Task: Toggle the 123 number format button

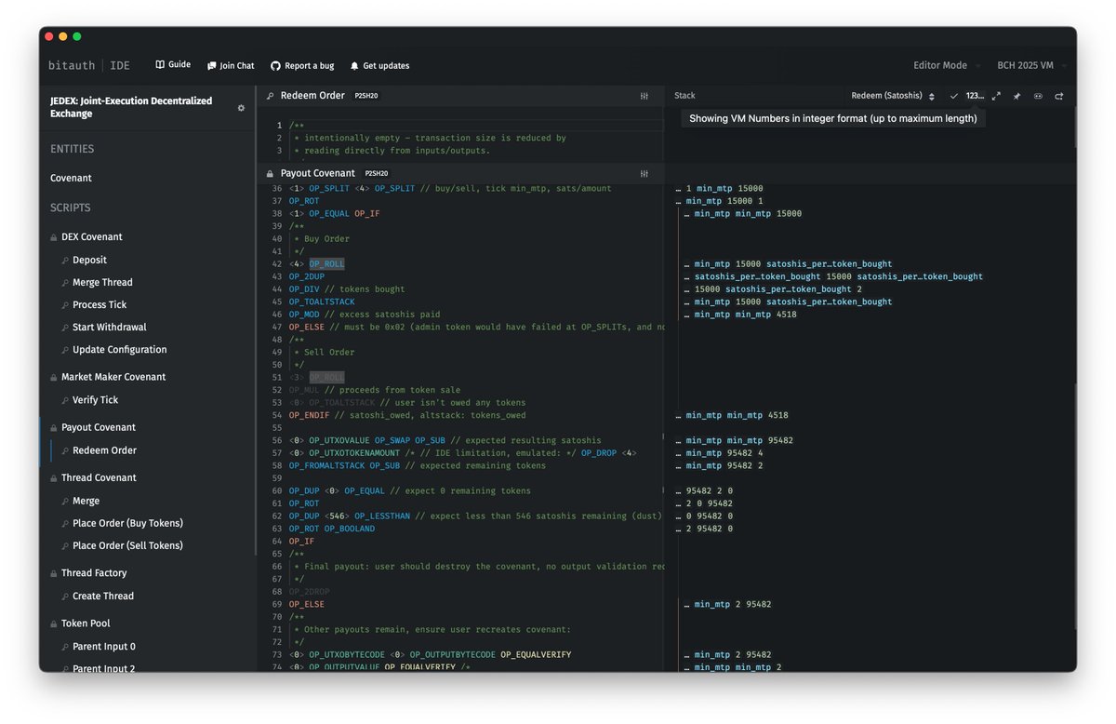Action: [975, 96]
